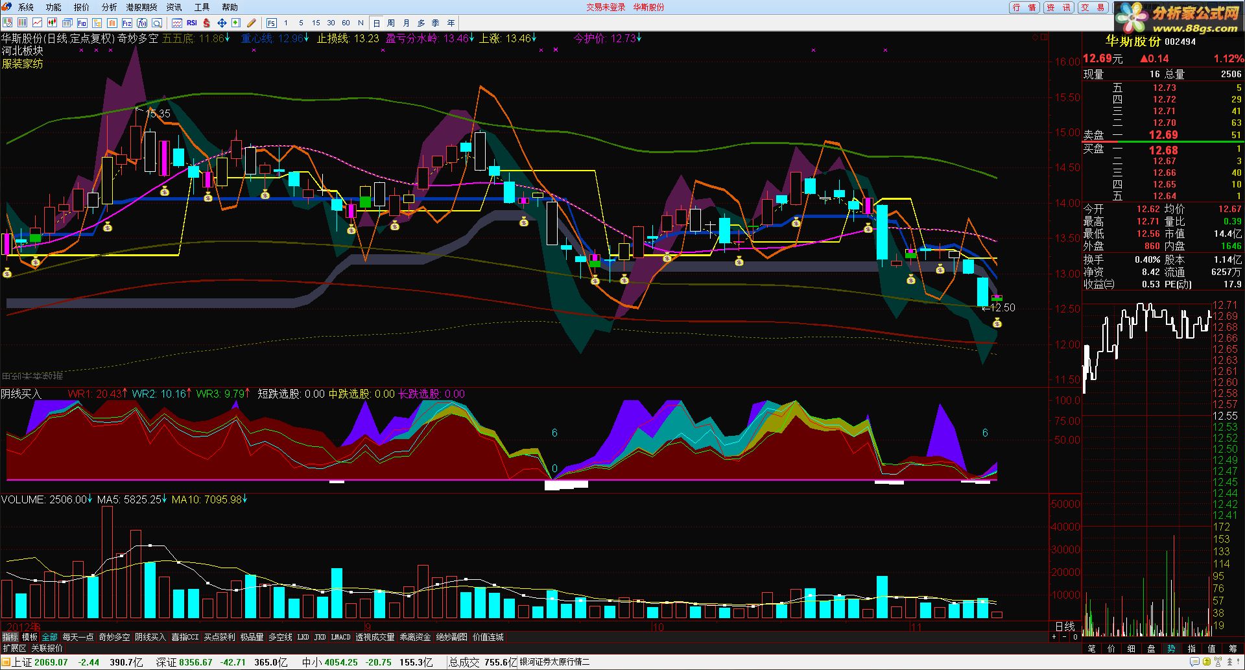
Task: Select the pencil drawing tool icon
Action: pos(251,23)
